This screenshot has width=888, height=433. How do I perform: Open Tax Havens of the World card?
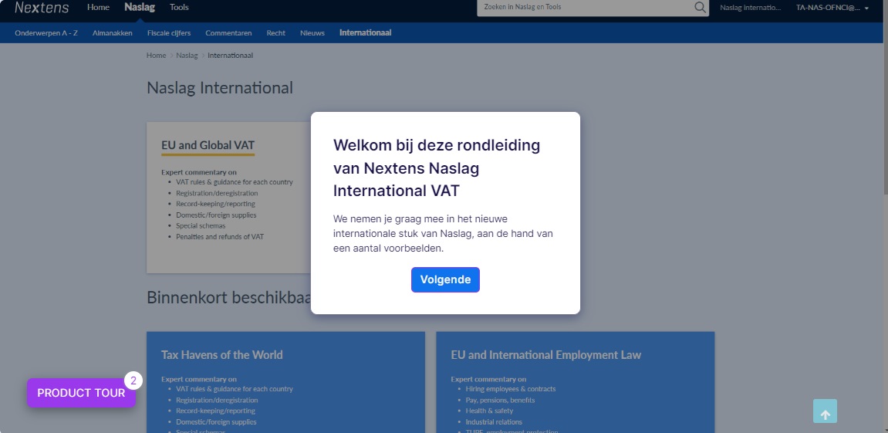click(222, 355)
